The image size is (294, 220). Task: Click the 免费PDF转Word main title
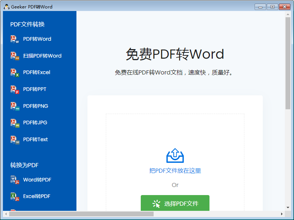click(x=175, y=54)
